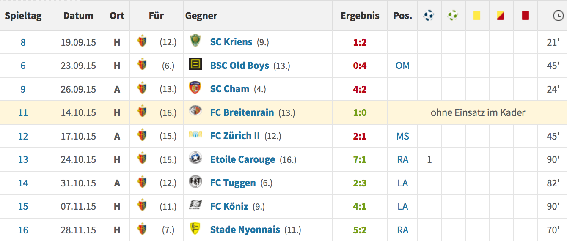Click the SC Cham club crest
Image resolution: width=567 pixels, height=241 pixels.
click(195, 88)
